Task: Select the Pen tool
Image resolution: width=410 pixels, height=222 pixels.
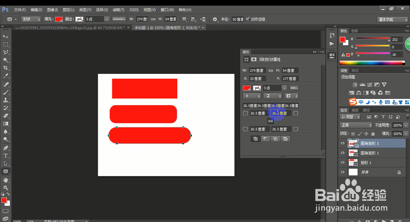Action: [x=6, y=148]
